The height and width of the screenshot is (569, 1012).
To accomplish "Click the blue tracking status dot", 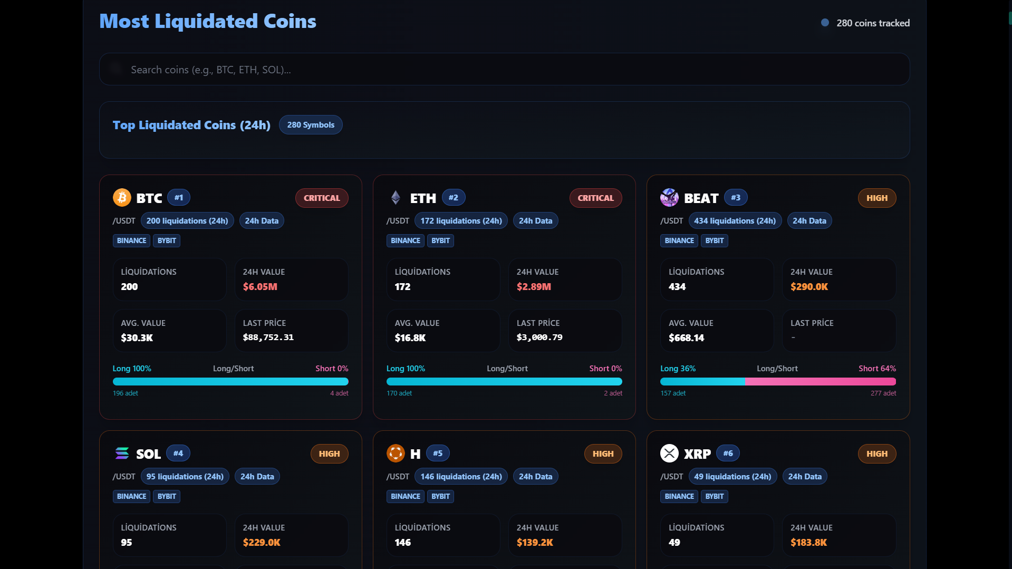I will tap(825, 23).
